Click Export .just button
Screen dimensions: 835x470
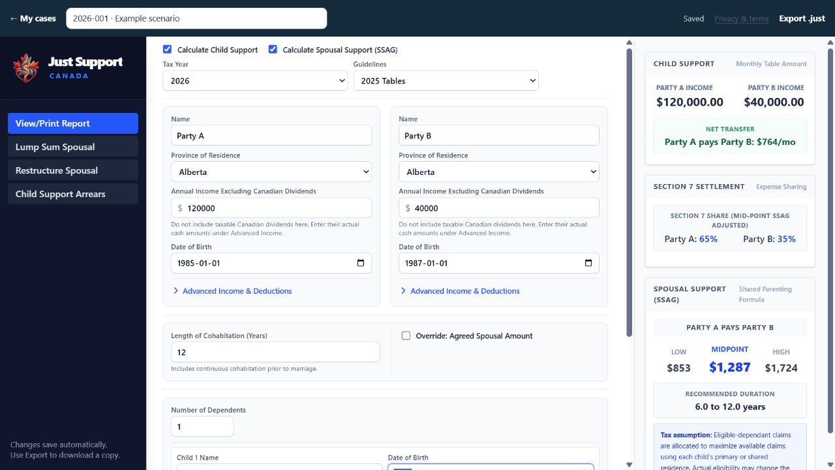(802, 18)
